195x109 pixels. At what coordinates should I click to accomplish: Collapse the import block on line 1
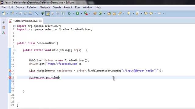pos(15,26)
